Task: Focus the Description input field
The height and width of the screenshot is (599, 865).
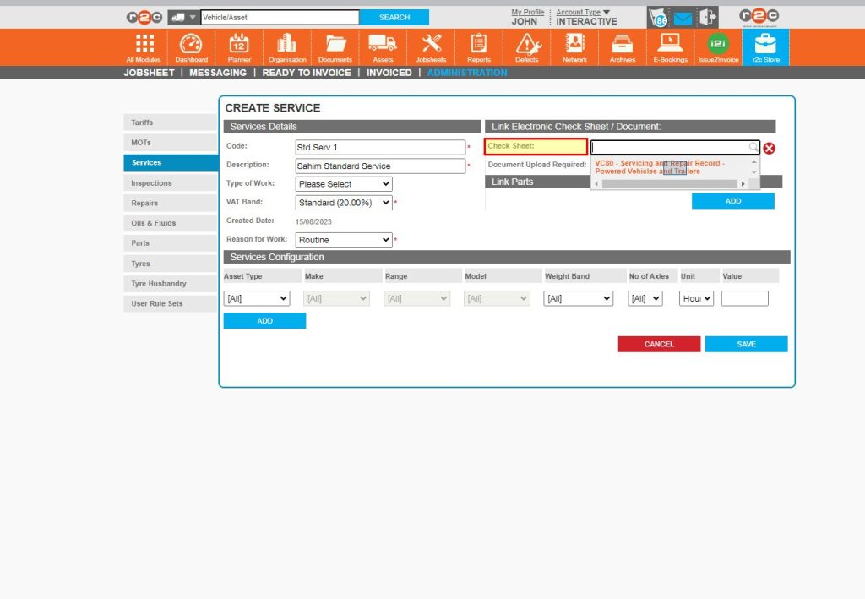Action: [x=380, y=166]
